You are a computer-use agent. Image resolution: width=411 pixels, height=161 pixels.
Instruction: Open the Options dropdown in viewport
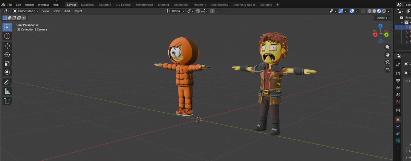tap(383, 18)
